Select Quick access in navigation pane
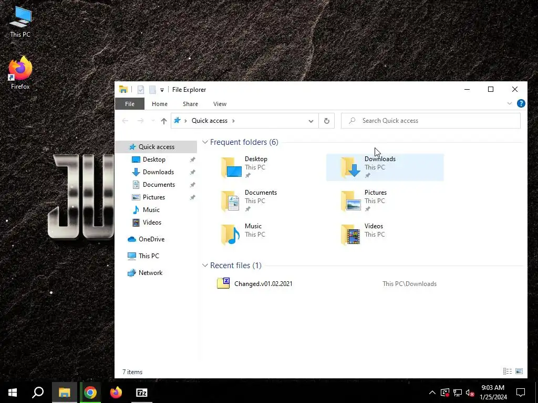 point(156,147)
